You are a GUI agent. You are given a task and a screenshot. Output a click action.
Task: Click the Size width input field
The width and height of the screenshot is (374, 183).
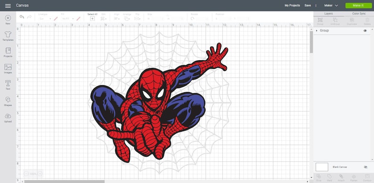point(157,19)
